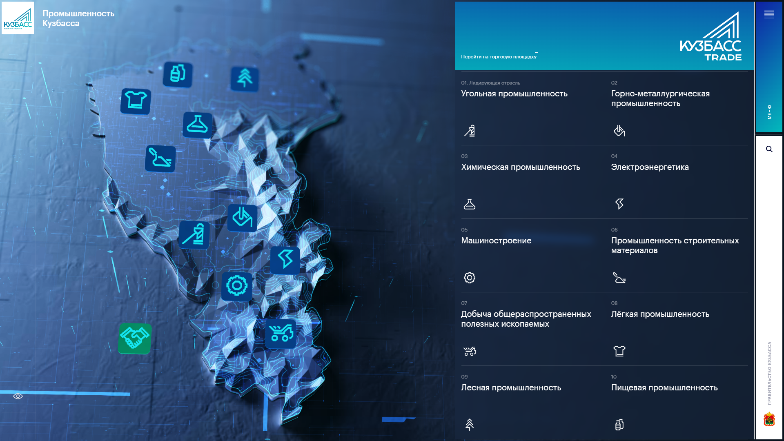Open Электроэнергетика industry tile
The height and width of the screenshot is (441, 784).
coord(650,167)
